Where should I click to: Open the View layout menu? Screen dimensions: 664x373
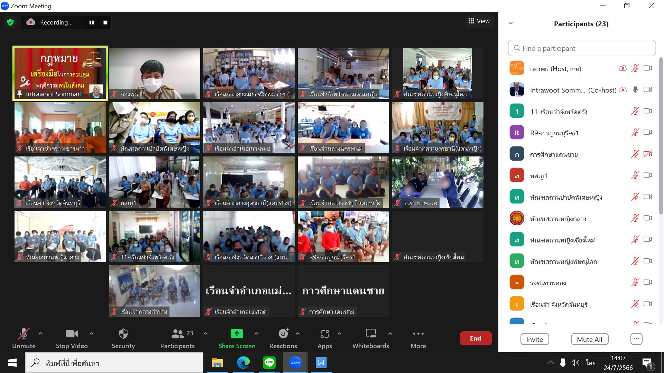click(479, 21)
